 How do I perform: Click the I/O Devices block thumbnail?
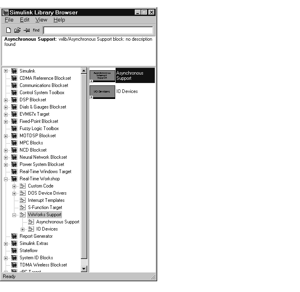(102, 92)
